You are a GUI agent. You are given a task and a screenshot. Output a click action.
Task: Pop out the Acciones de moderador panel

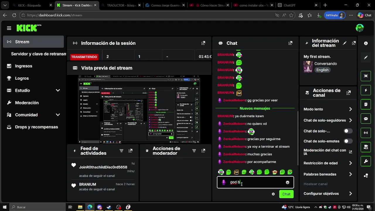pos(203,151)
